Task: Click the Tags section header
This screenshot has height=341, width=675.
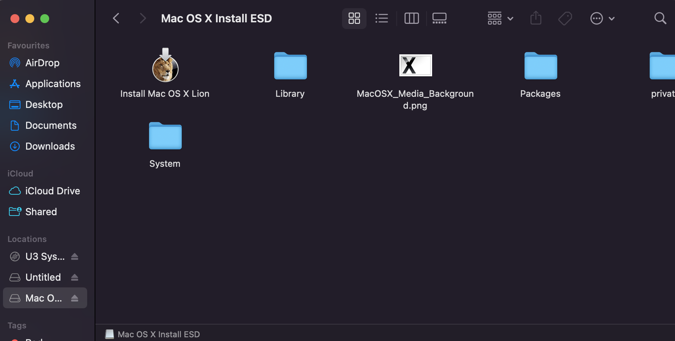Action: [17, 325]
